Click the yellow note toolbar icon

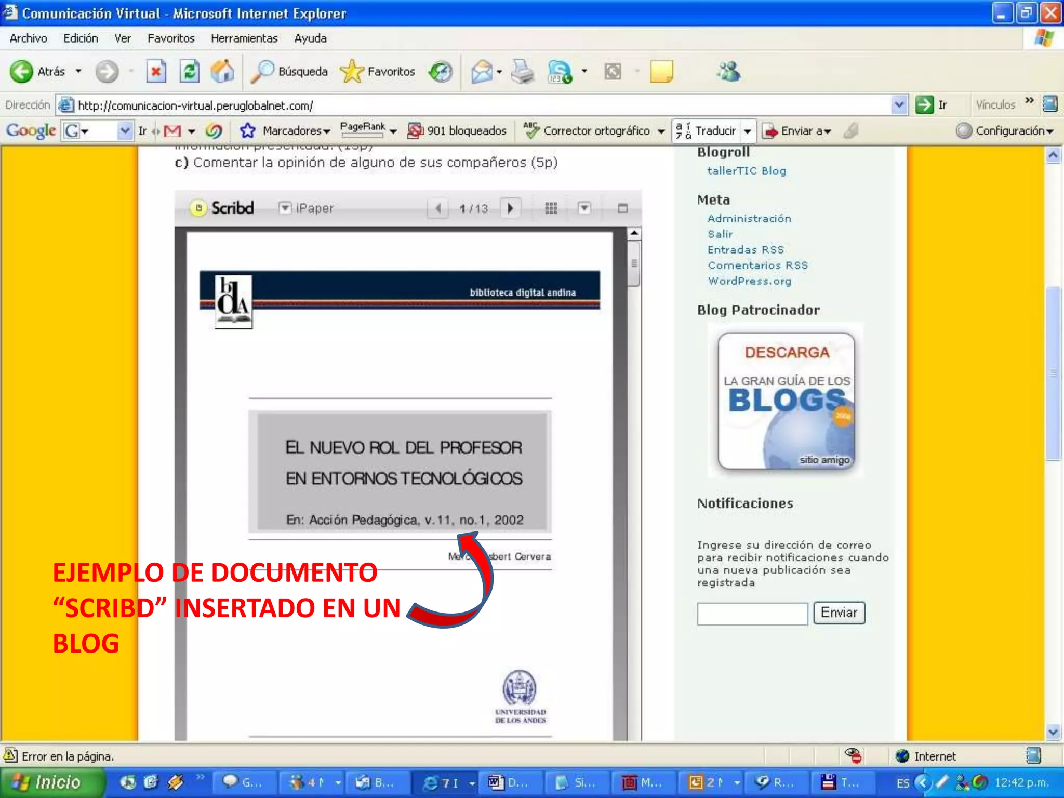tap(661, 72)
